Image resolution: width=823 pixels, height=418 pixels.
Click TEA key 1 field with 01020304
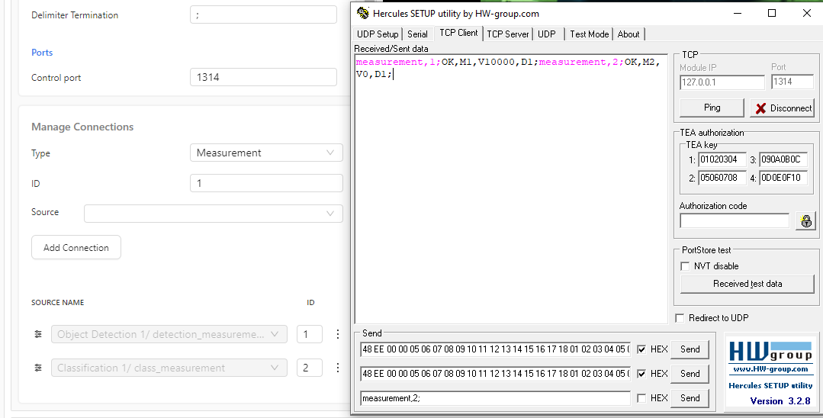722,159
